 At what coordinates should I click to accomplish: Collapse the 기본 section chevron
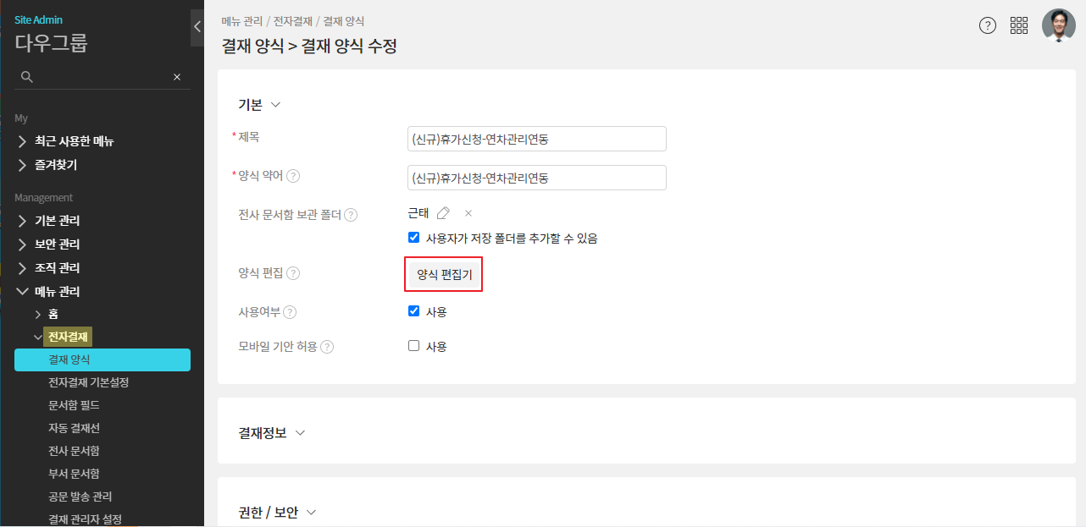point(274,105)
